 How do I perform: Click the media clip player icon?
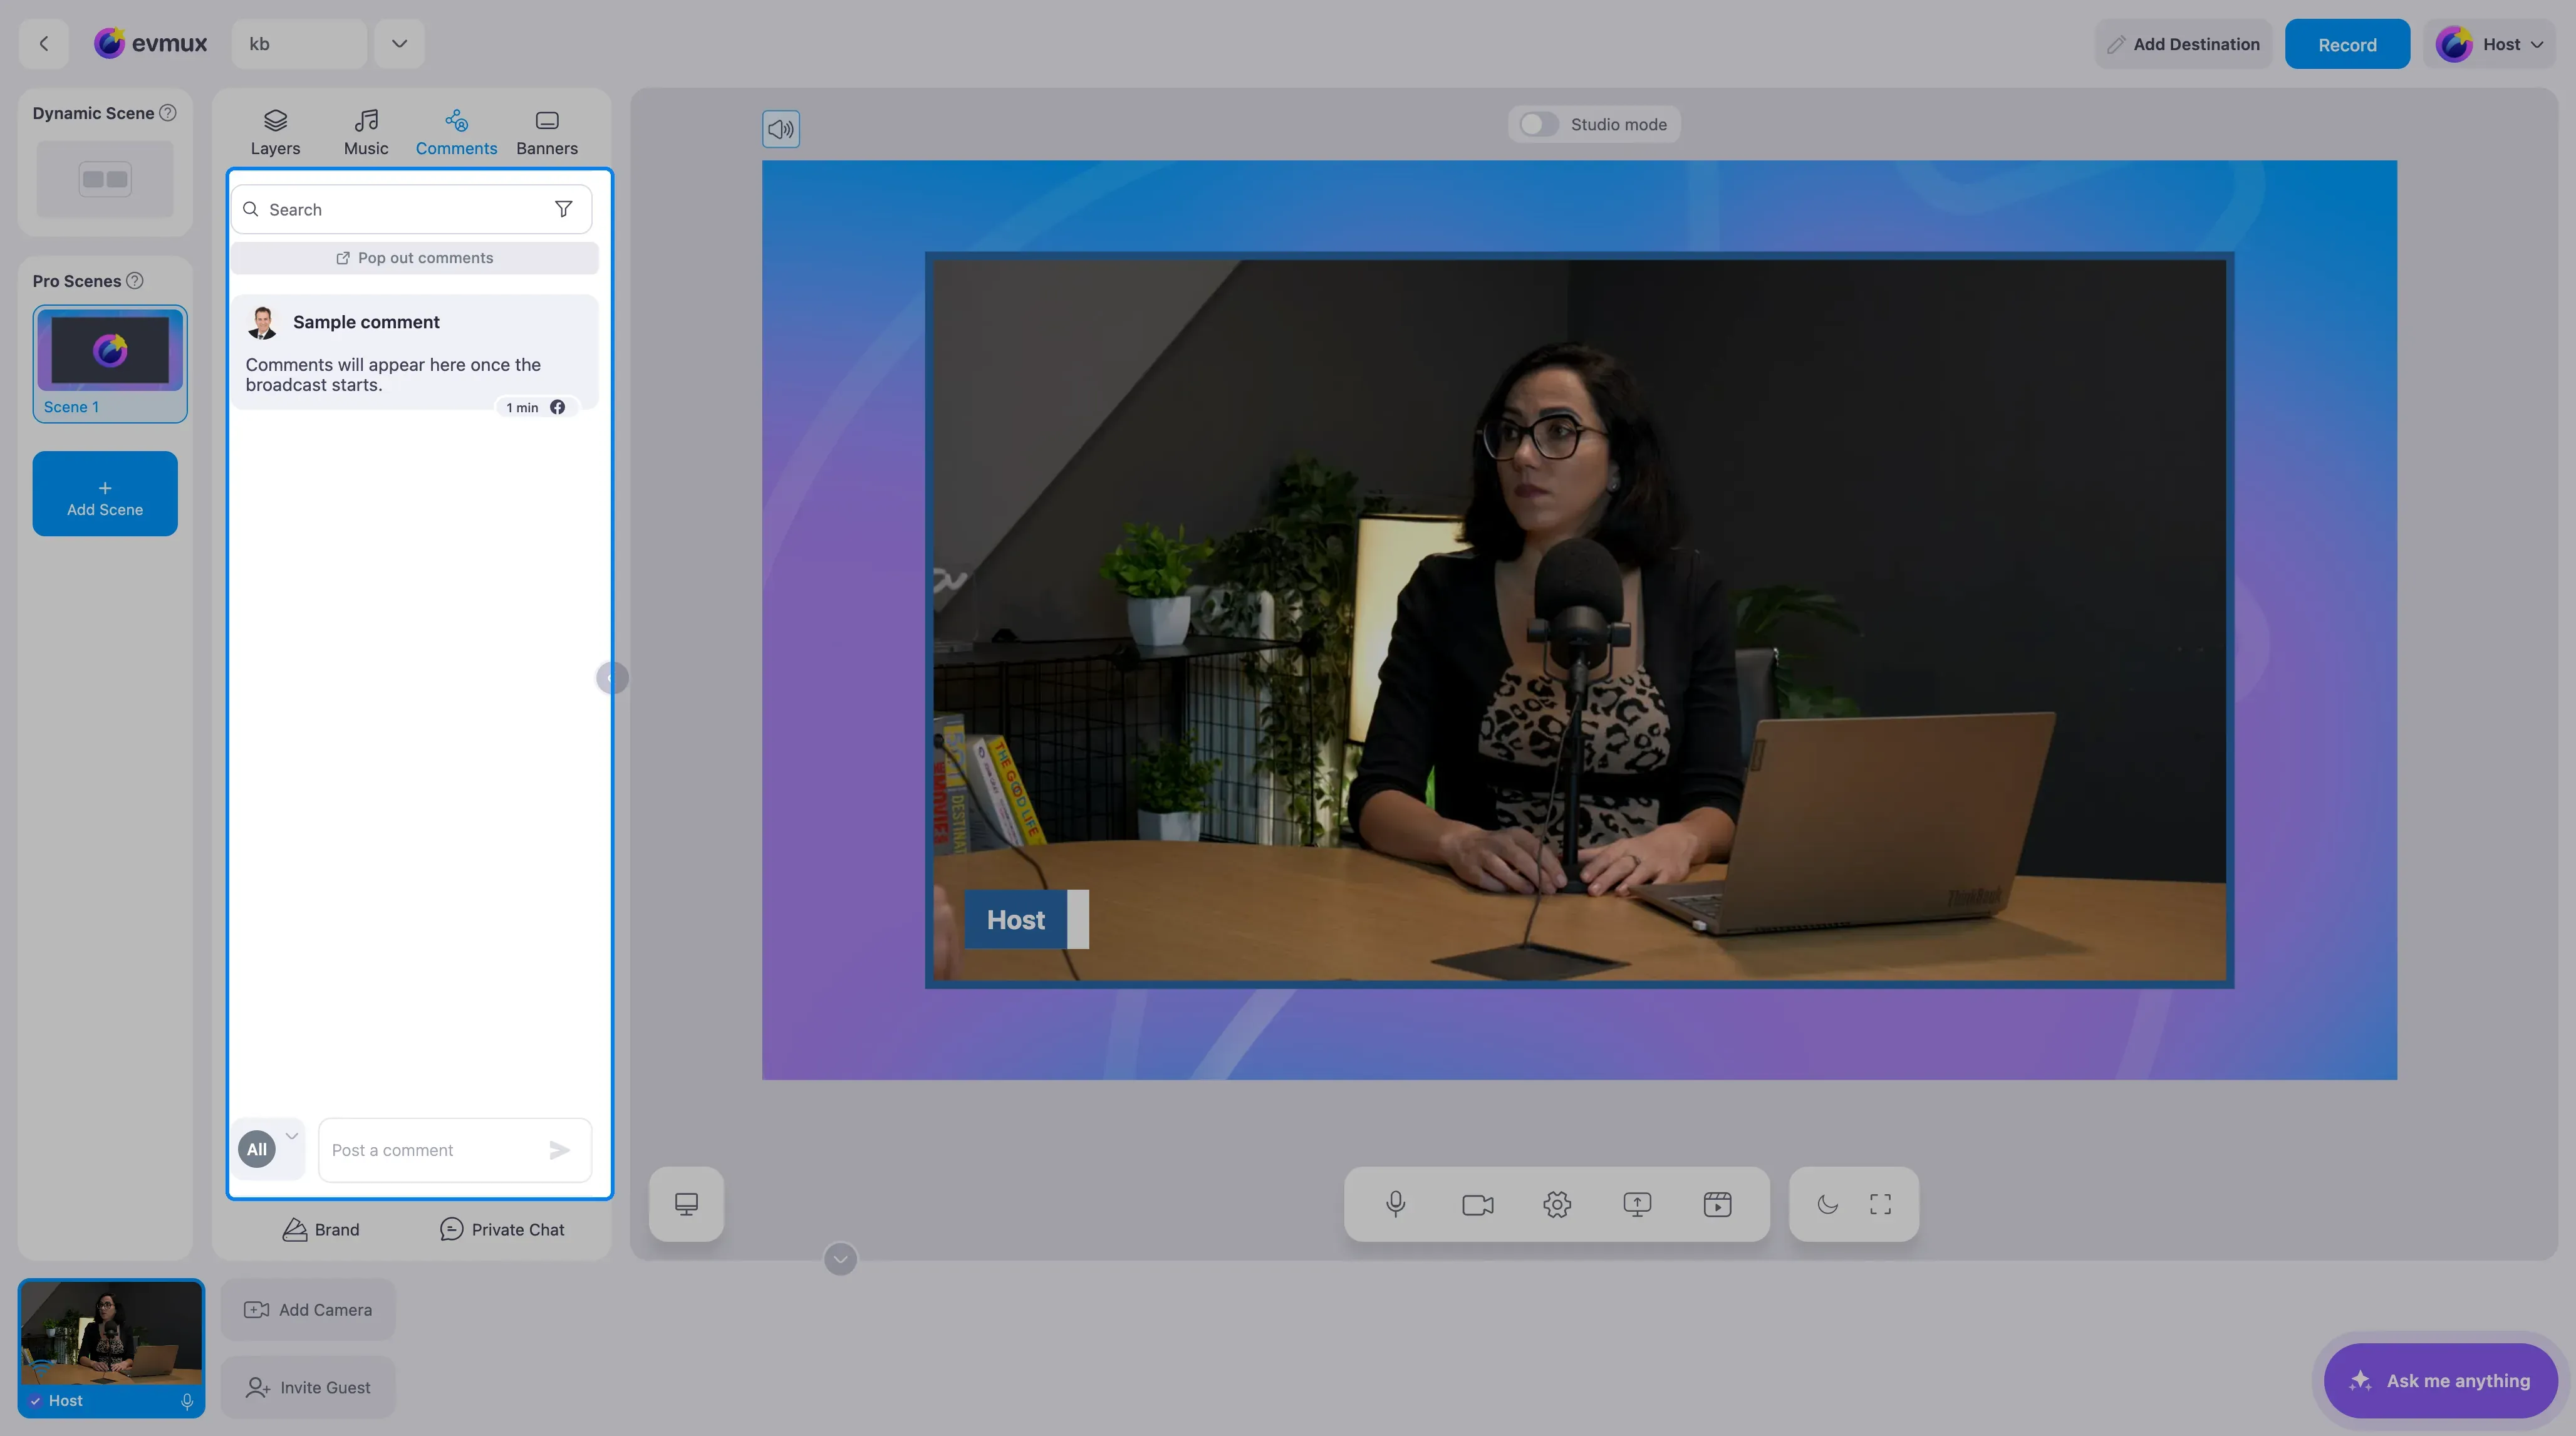(1717, 1204)
